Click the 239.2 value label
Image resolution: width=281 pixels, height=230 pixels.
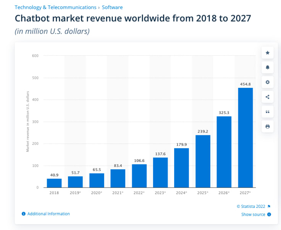tap(203, 131)
